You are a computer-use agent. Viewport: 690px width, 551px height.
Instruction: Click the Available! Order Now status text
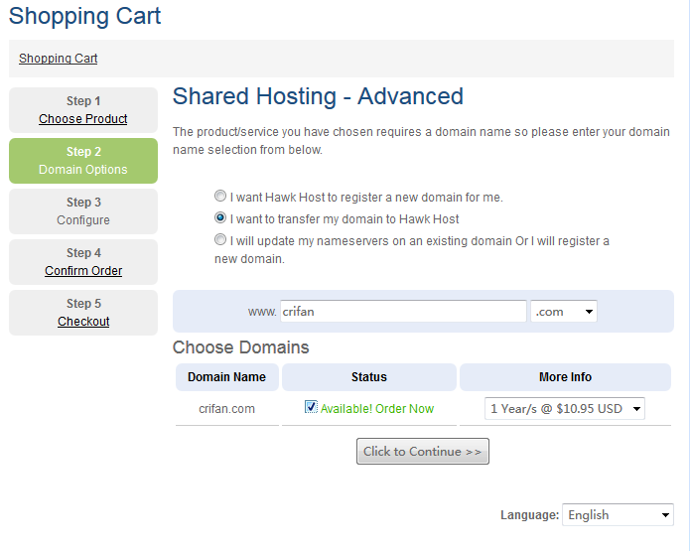click(x=377, y=408)
